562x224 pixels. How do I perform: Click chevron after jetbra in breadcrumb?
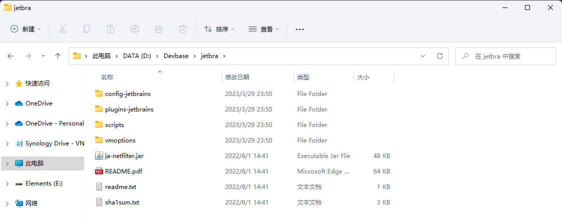(224, 56)
